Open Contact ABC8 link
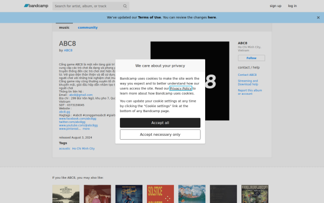The height and width of the screenshot is (203, 324). 247,75
